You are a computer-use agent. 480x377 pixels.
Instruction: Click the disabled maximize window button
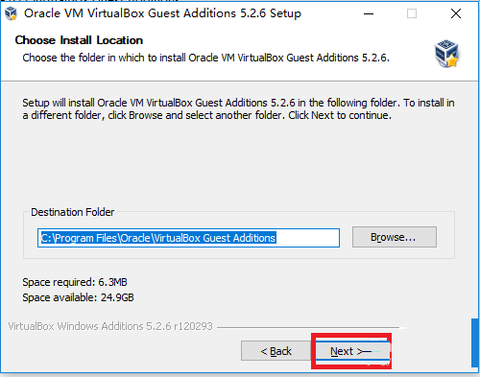pyautogui.click(x=412, y=13)
